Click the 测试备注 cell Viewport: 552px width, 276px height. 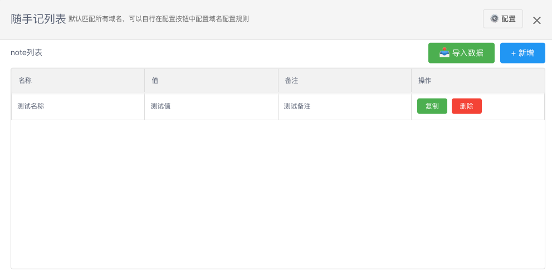(297, 106)
